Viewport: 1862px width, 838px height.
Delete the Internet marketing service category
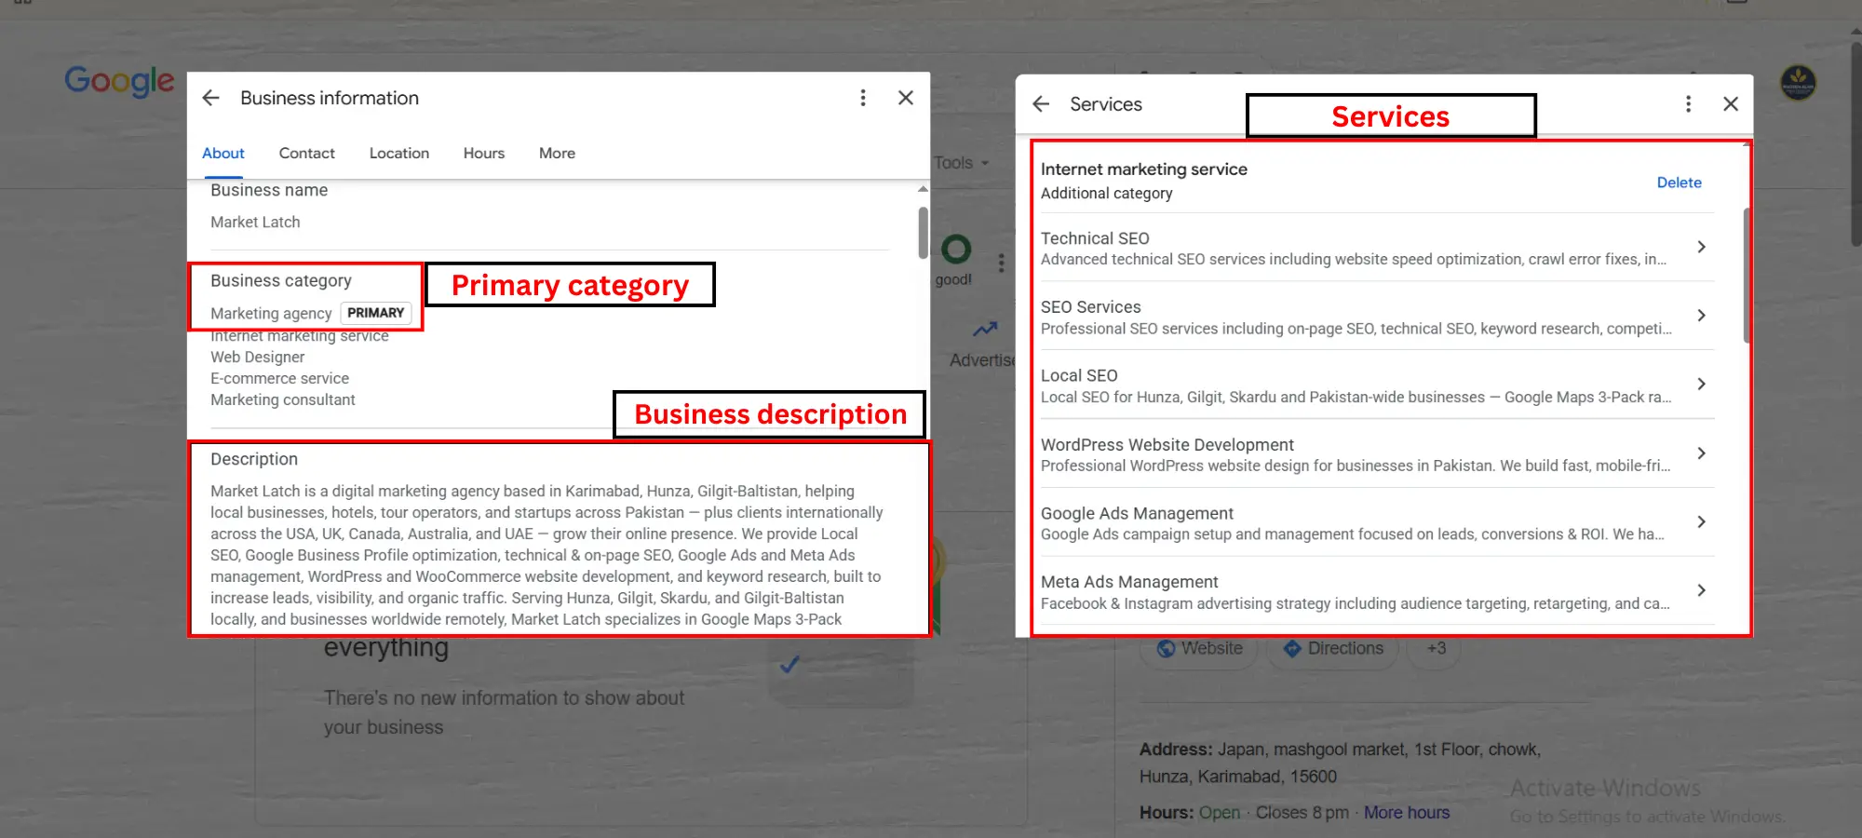pyautogui.click(x=1679, y=182)
